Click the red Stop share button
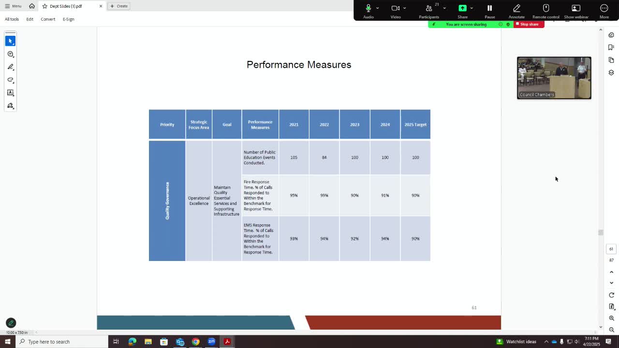The image size is (619, 348). [529, 24]
